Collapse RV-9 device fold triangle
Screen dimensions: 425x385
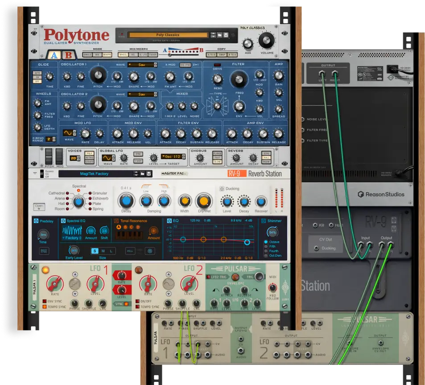tap(35, 173)
